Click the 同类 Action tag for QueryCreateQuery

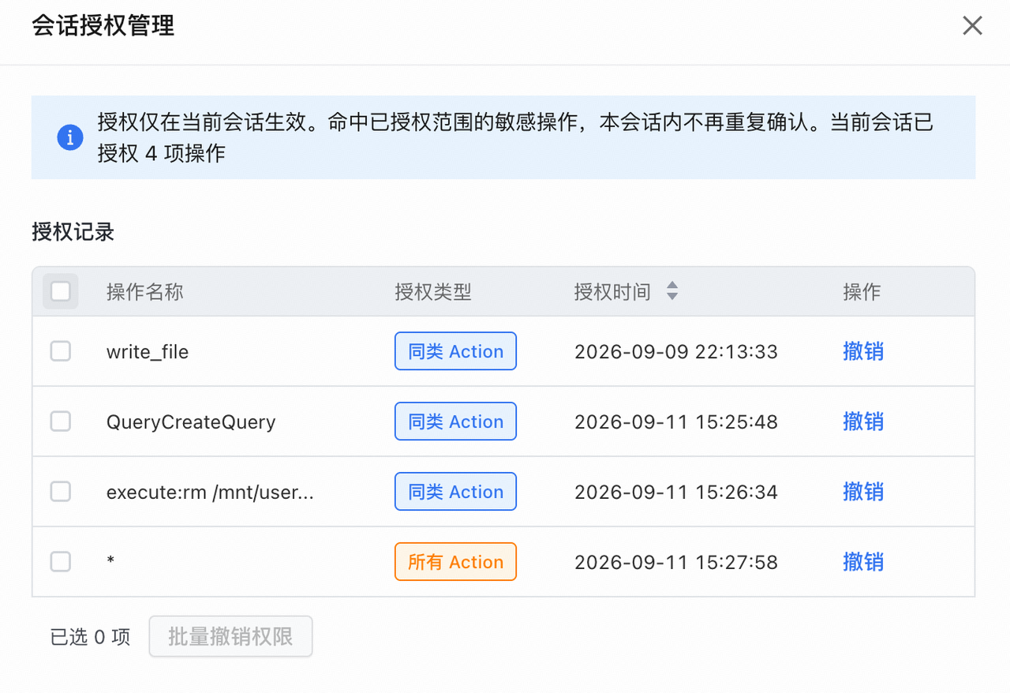pos(455,421)
